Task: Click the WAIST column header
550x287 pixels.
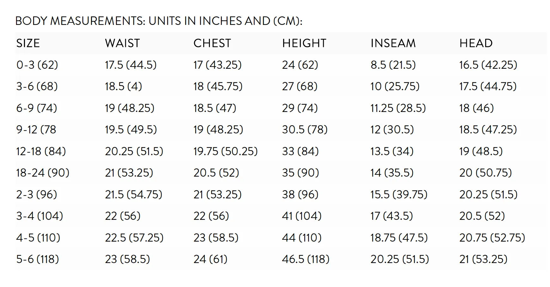Action: (122, 43)
